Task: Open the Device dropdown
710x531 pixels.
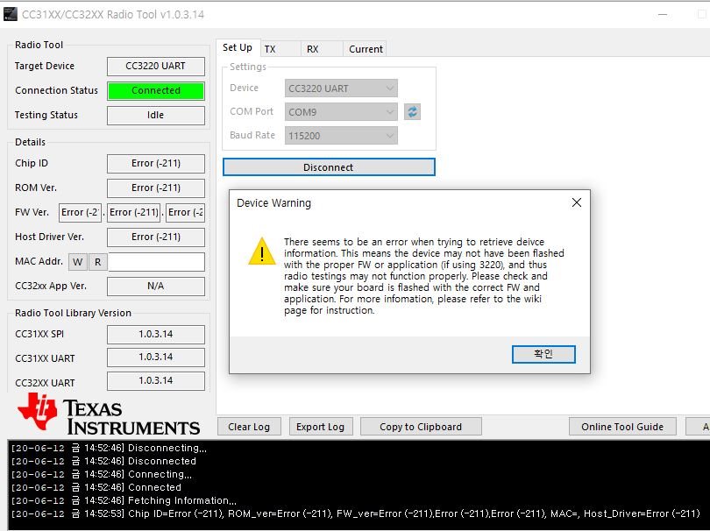Action: click(x=341, y=88)
